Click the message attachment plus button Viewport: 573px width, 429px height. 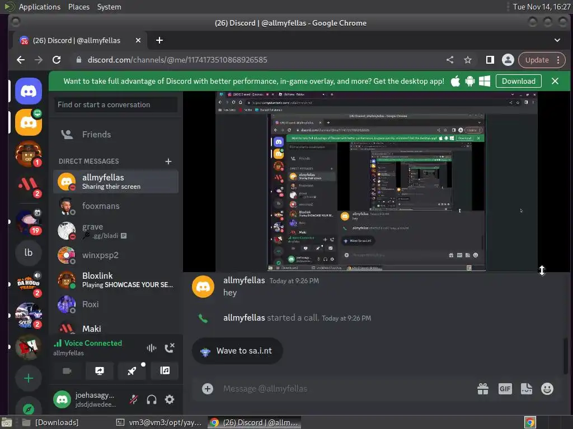tap(208, 389)
